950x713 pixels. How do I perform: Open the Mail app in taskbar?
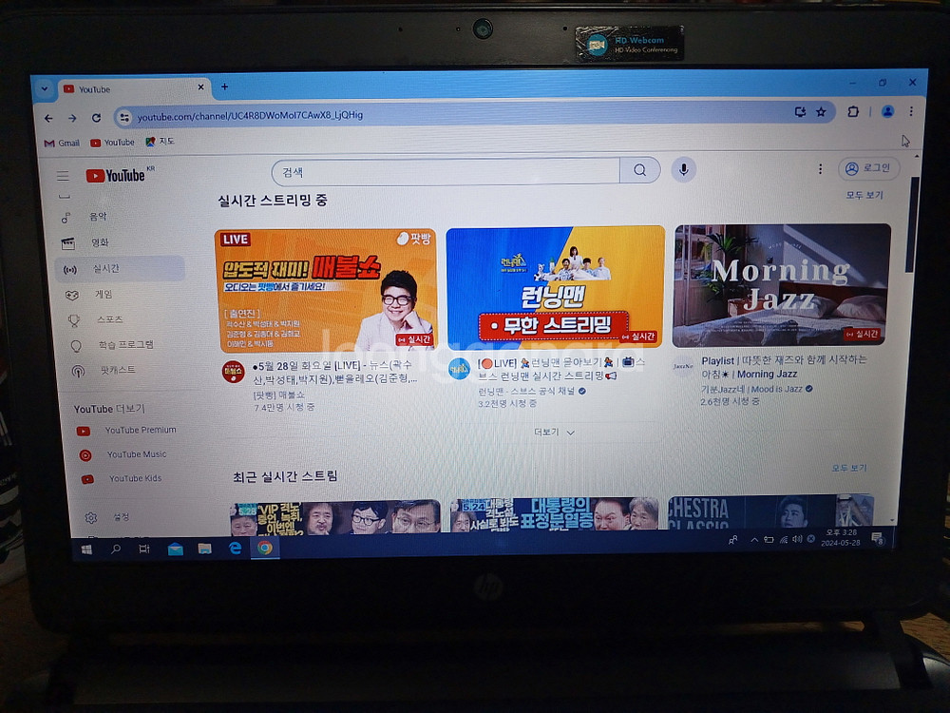click(x=175, y=549)
